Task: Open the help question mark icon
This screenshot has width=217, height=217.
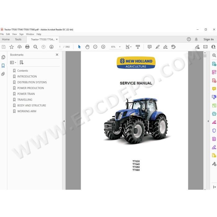Action: click(189, 39)
